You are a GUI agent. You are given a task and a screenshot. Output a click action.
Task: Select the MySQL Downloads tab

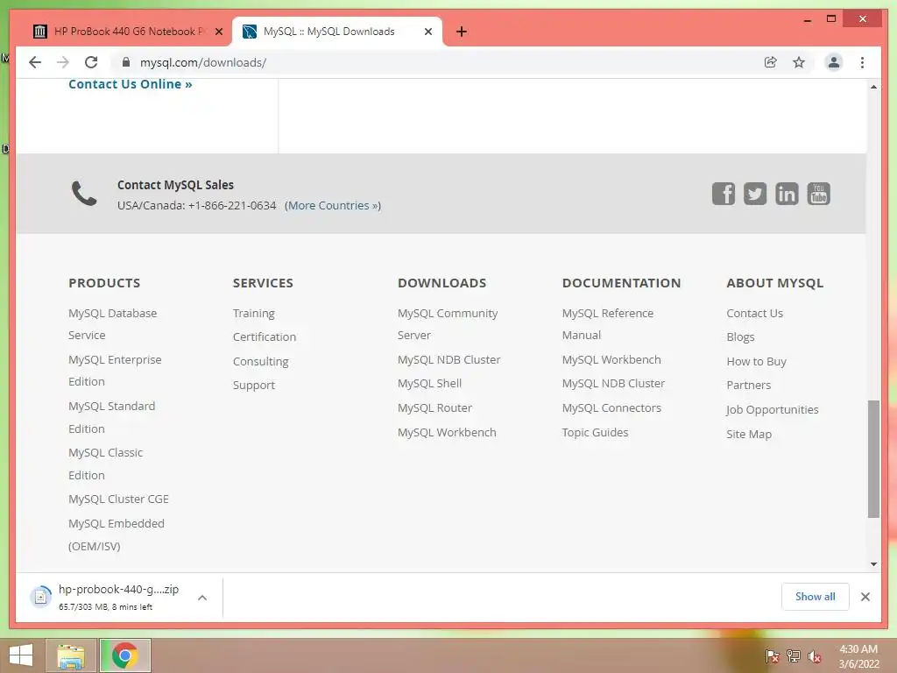pyautogui.click(x=337, y=32)
